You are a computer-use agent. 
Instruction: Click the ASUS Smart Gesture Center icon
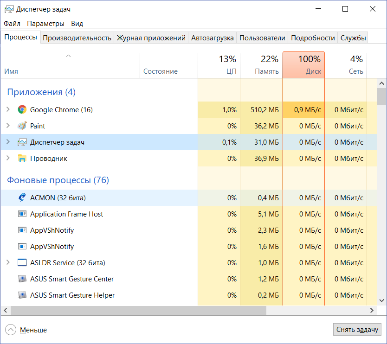pos(22,279)
